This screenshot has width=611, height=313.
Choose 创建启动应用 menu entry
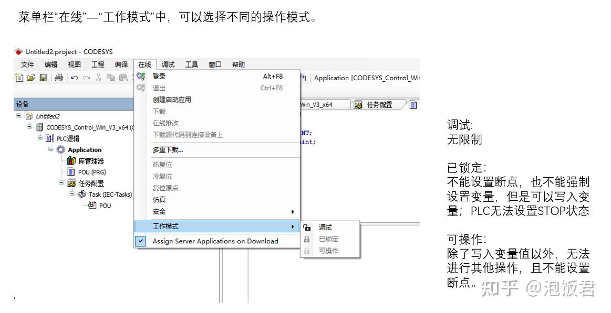pos(217,100)
